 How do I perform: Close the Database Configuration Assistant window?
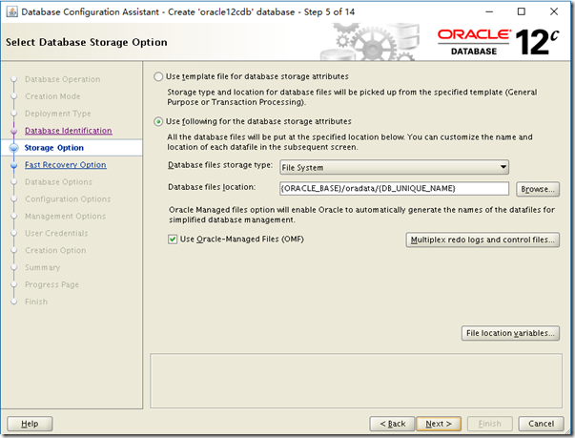554,11
